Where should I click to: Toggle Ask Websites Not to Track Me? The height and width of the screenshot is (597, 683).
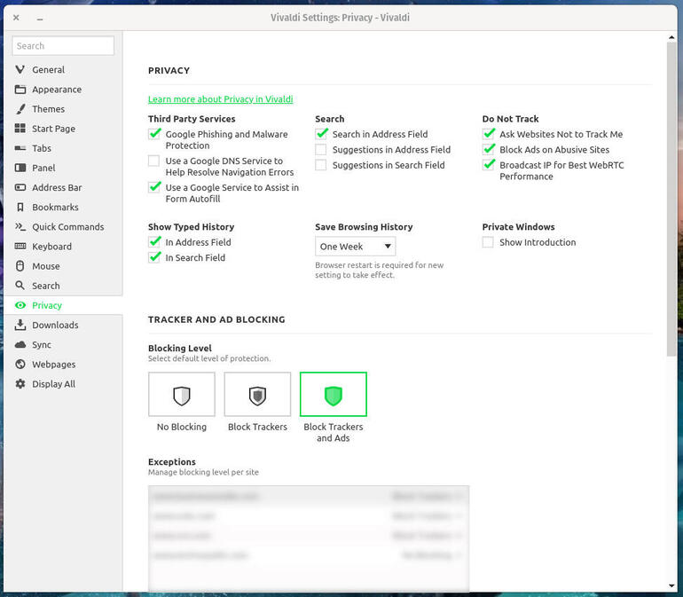[489, 134]
